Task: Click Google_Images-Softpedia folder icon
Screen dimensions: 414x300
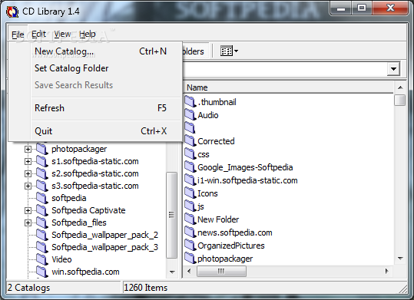Action: (x=190, y=167)
